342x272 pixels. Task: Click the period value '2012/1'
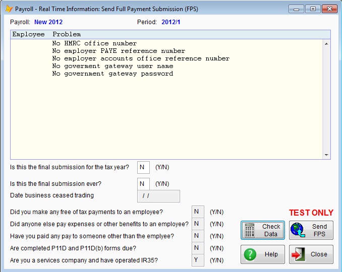point(171,22)
